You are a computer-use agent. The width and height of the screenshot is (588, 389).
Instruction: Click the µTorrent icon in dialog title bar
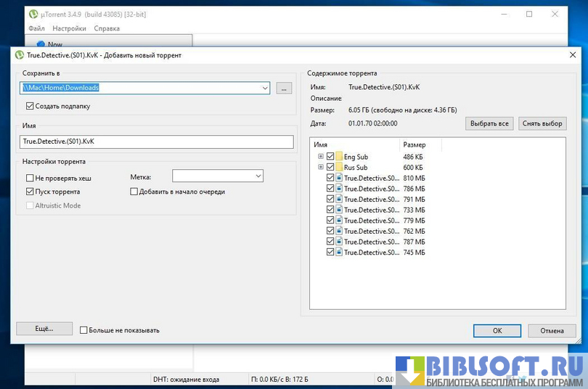pos(20,55)
